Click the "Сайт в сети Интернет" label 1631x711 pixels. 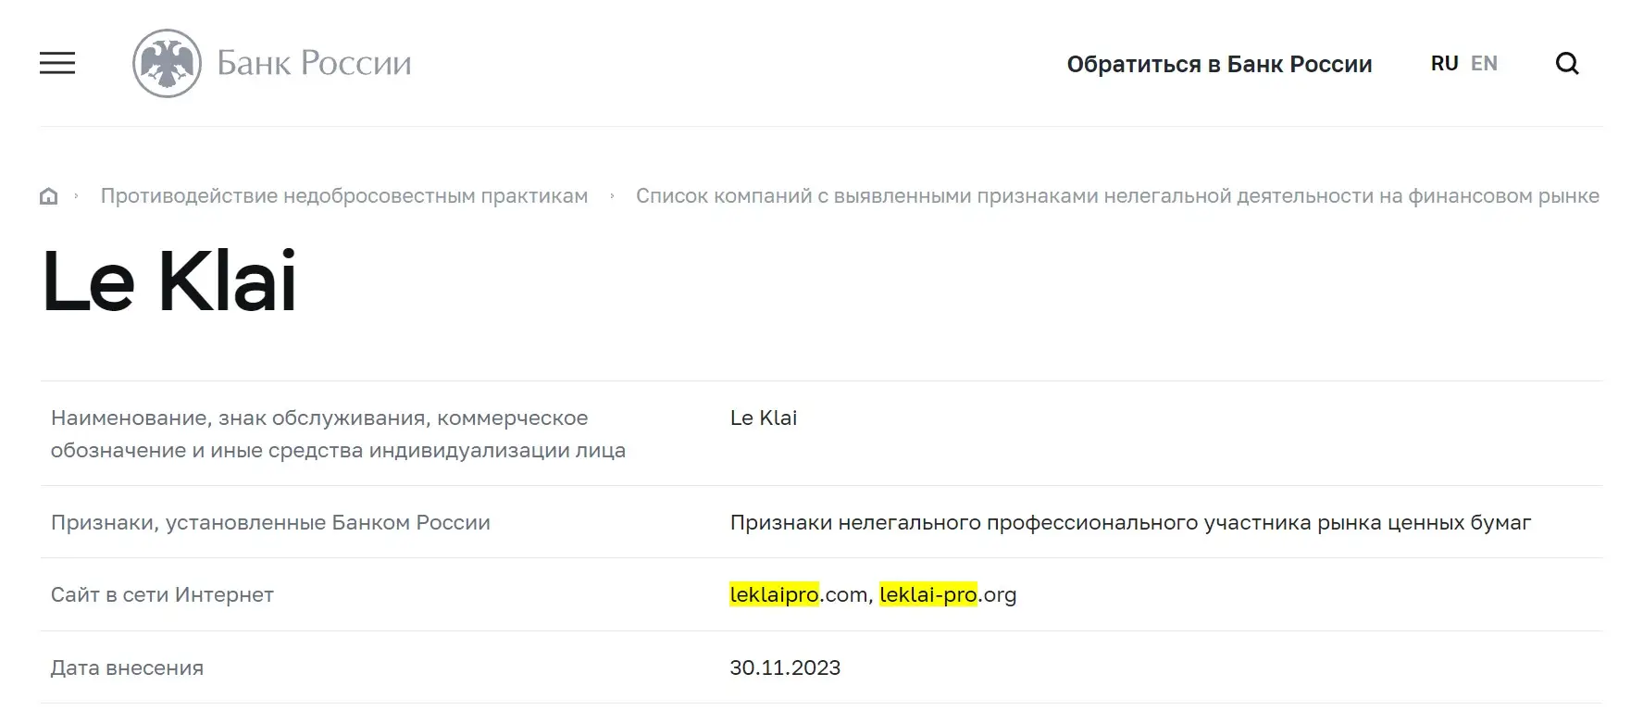pos(162,595)
